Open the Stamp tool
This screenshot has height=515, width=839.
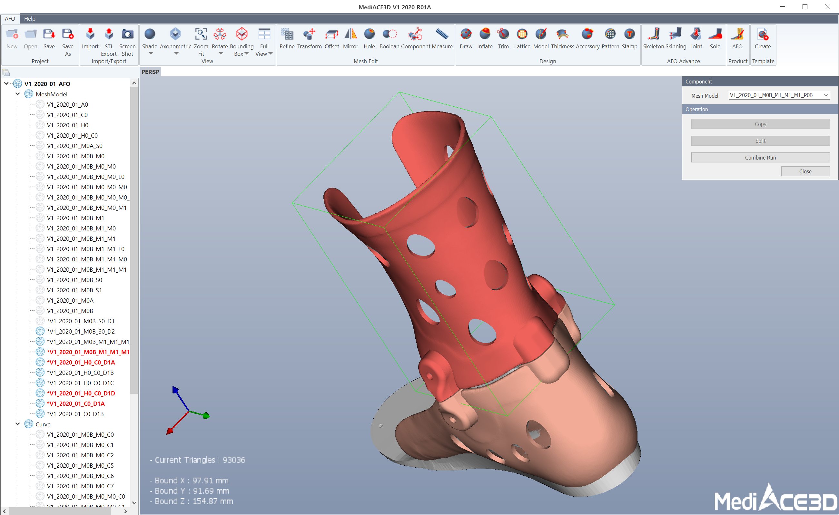click(629, 38)
